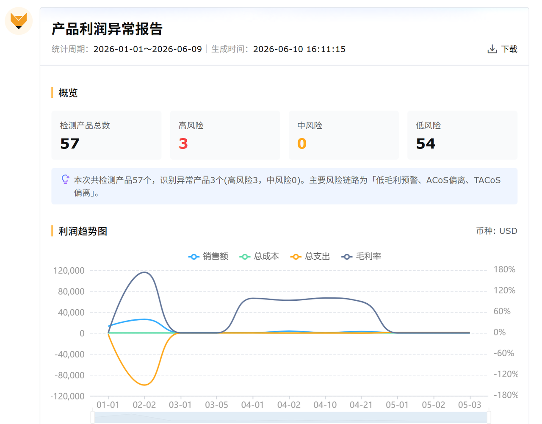This screenshot has height=424, width=542.
Task: Click the left handle of chart zoom slider
Action: pos(93,417)
